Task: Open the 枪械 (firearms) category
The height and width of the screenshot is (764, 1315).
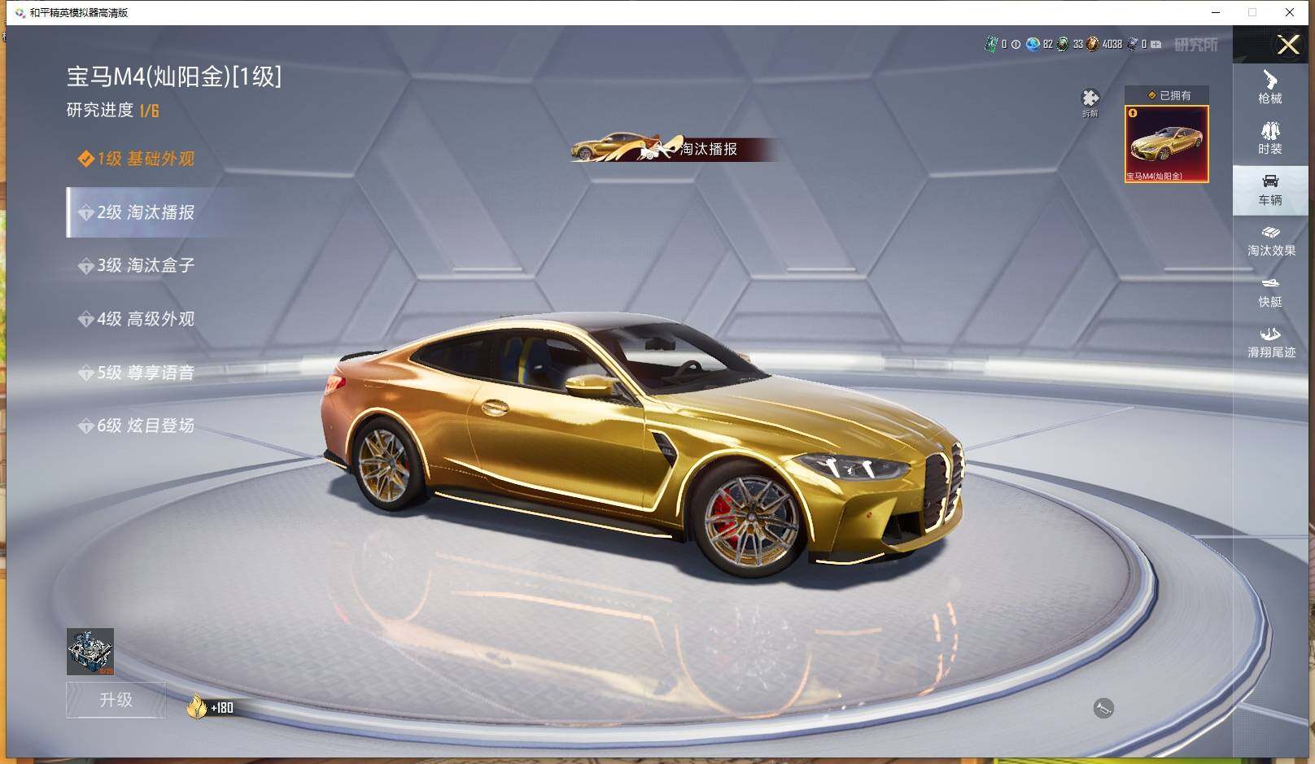Action: 1269,88
